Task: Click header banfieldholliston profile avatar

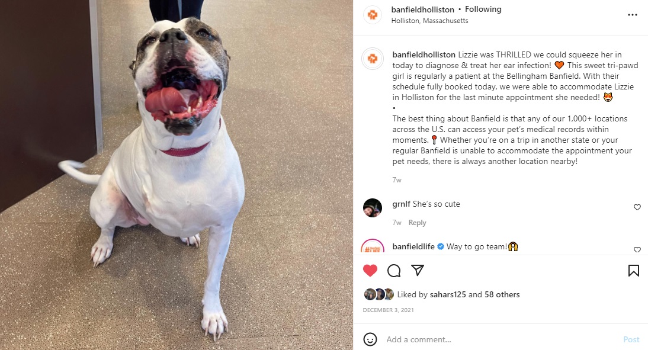Action: (x=373, y=15)
